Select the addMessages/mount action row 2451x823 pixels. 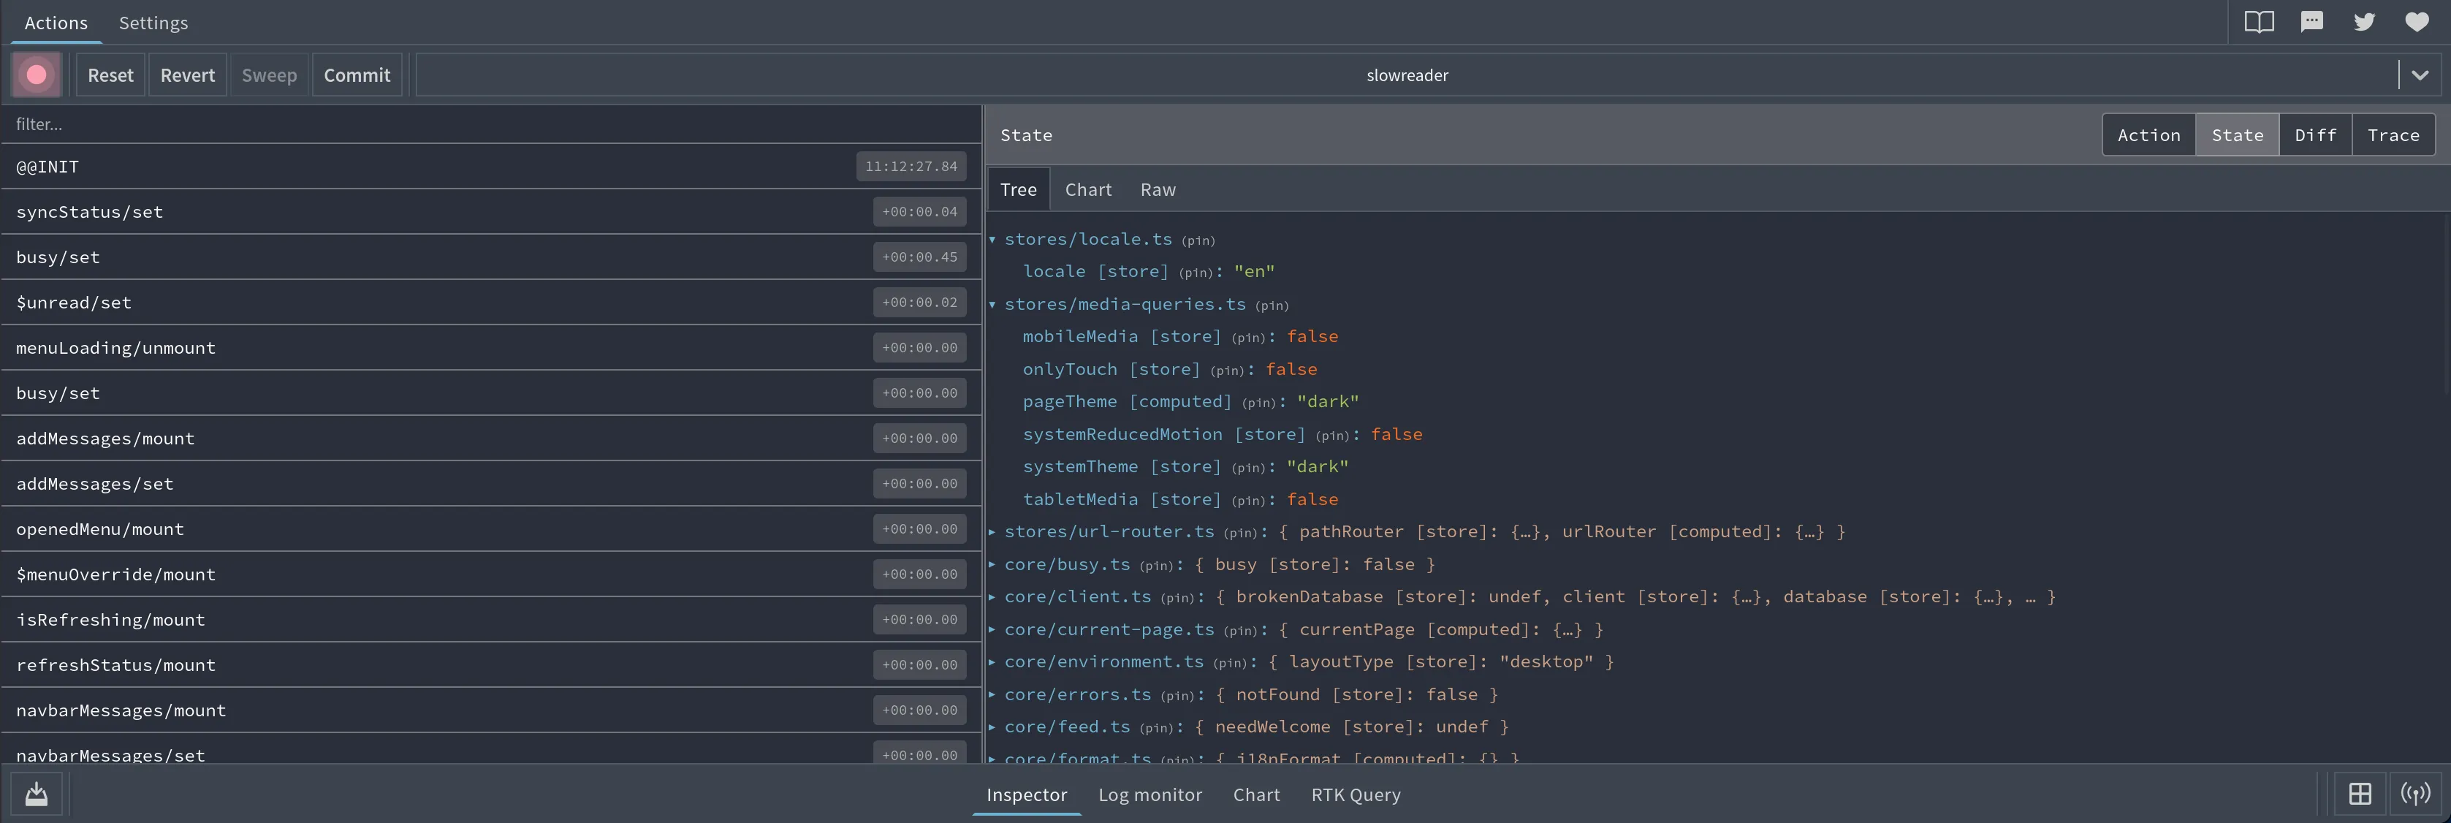coord(491,439)
